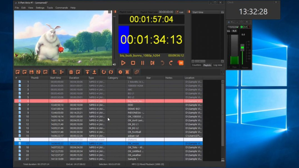Screen dimensions: 299x168
Task: Start playback with the Play button
Action: tap(123, 63)
